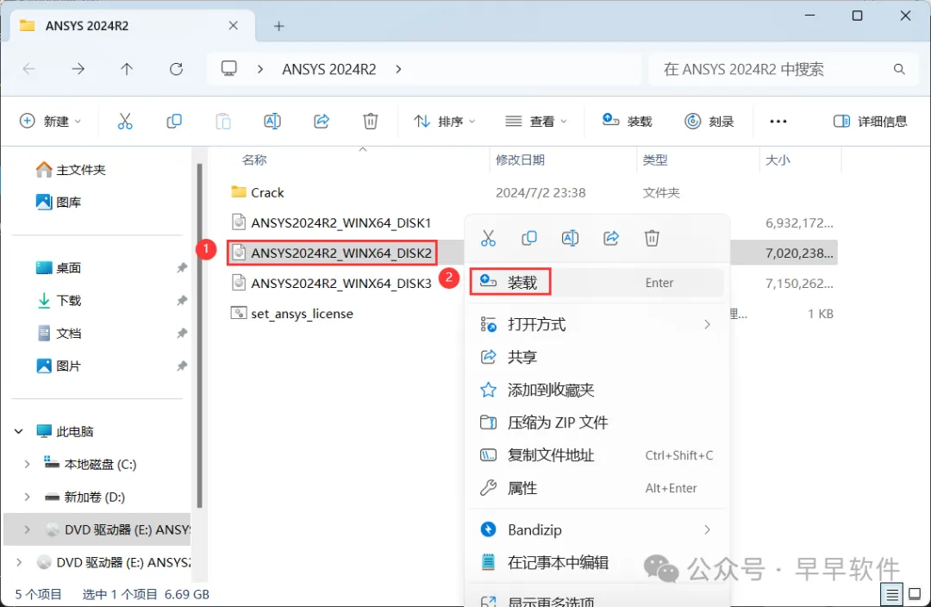Click the search box for ANSYS 2024R2
Image resolution: width=931 pixels, height=607 pixels.
coord(772,69)
